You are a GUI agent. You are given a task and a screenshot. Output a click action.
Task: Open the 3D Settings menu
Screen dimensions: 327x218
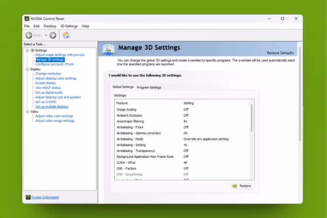(x=69, y=26)
